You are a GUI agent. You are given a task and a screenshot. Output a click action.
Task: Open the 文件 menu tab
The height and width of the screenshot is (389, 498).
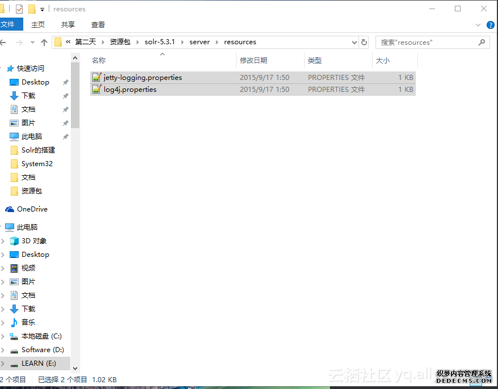[x=8, y=25]
